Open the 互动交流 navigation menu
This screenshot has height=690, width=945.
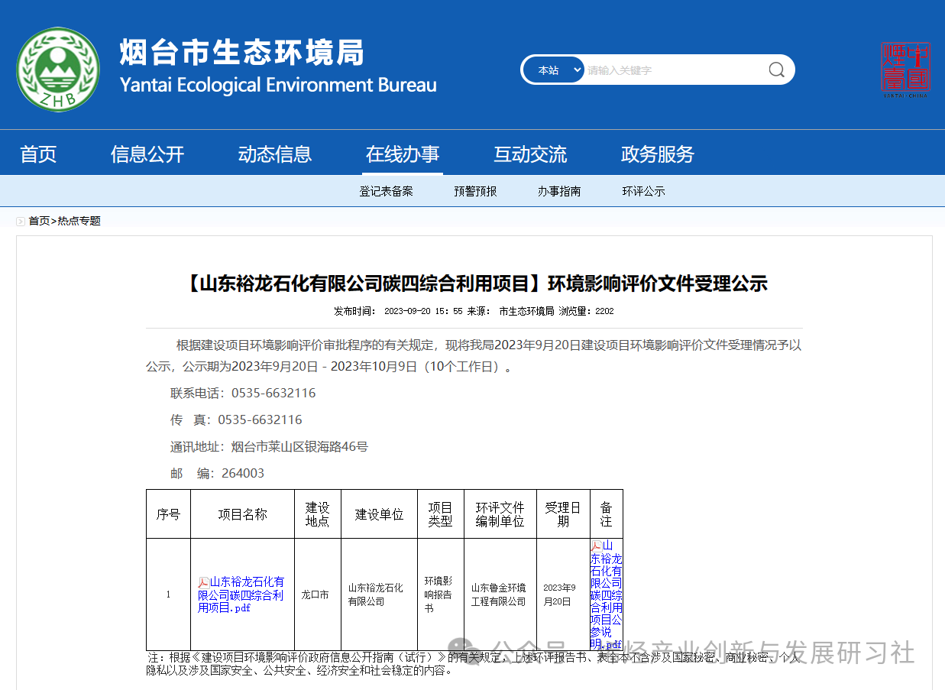click(x=530, y=154)
